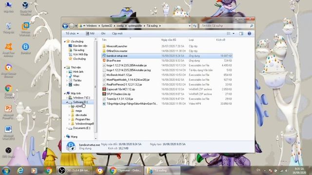The width and height of the screenshot is (312, 175).
Task: Open the address bar history dropdown
Action: (190, 26)
